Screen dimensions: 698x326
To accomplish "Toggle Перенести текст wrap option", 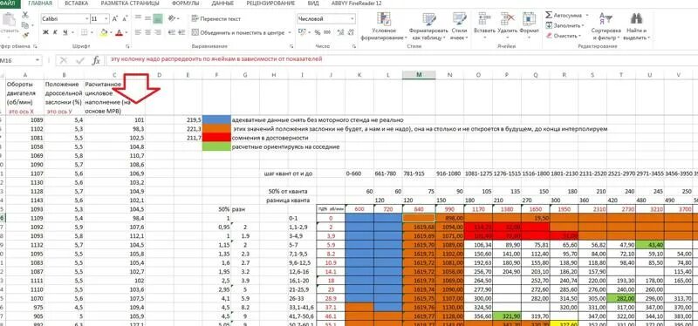I will tap(216, 18).
